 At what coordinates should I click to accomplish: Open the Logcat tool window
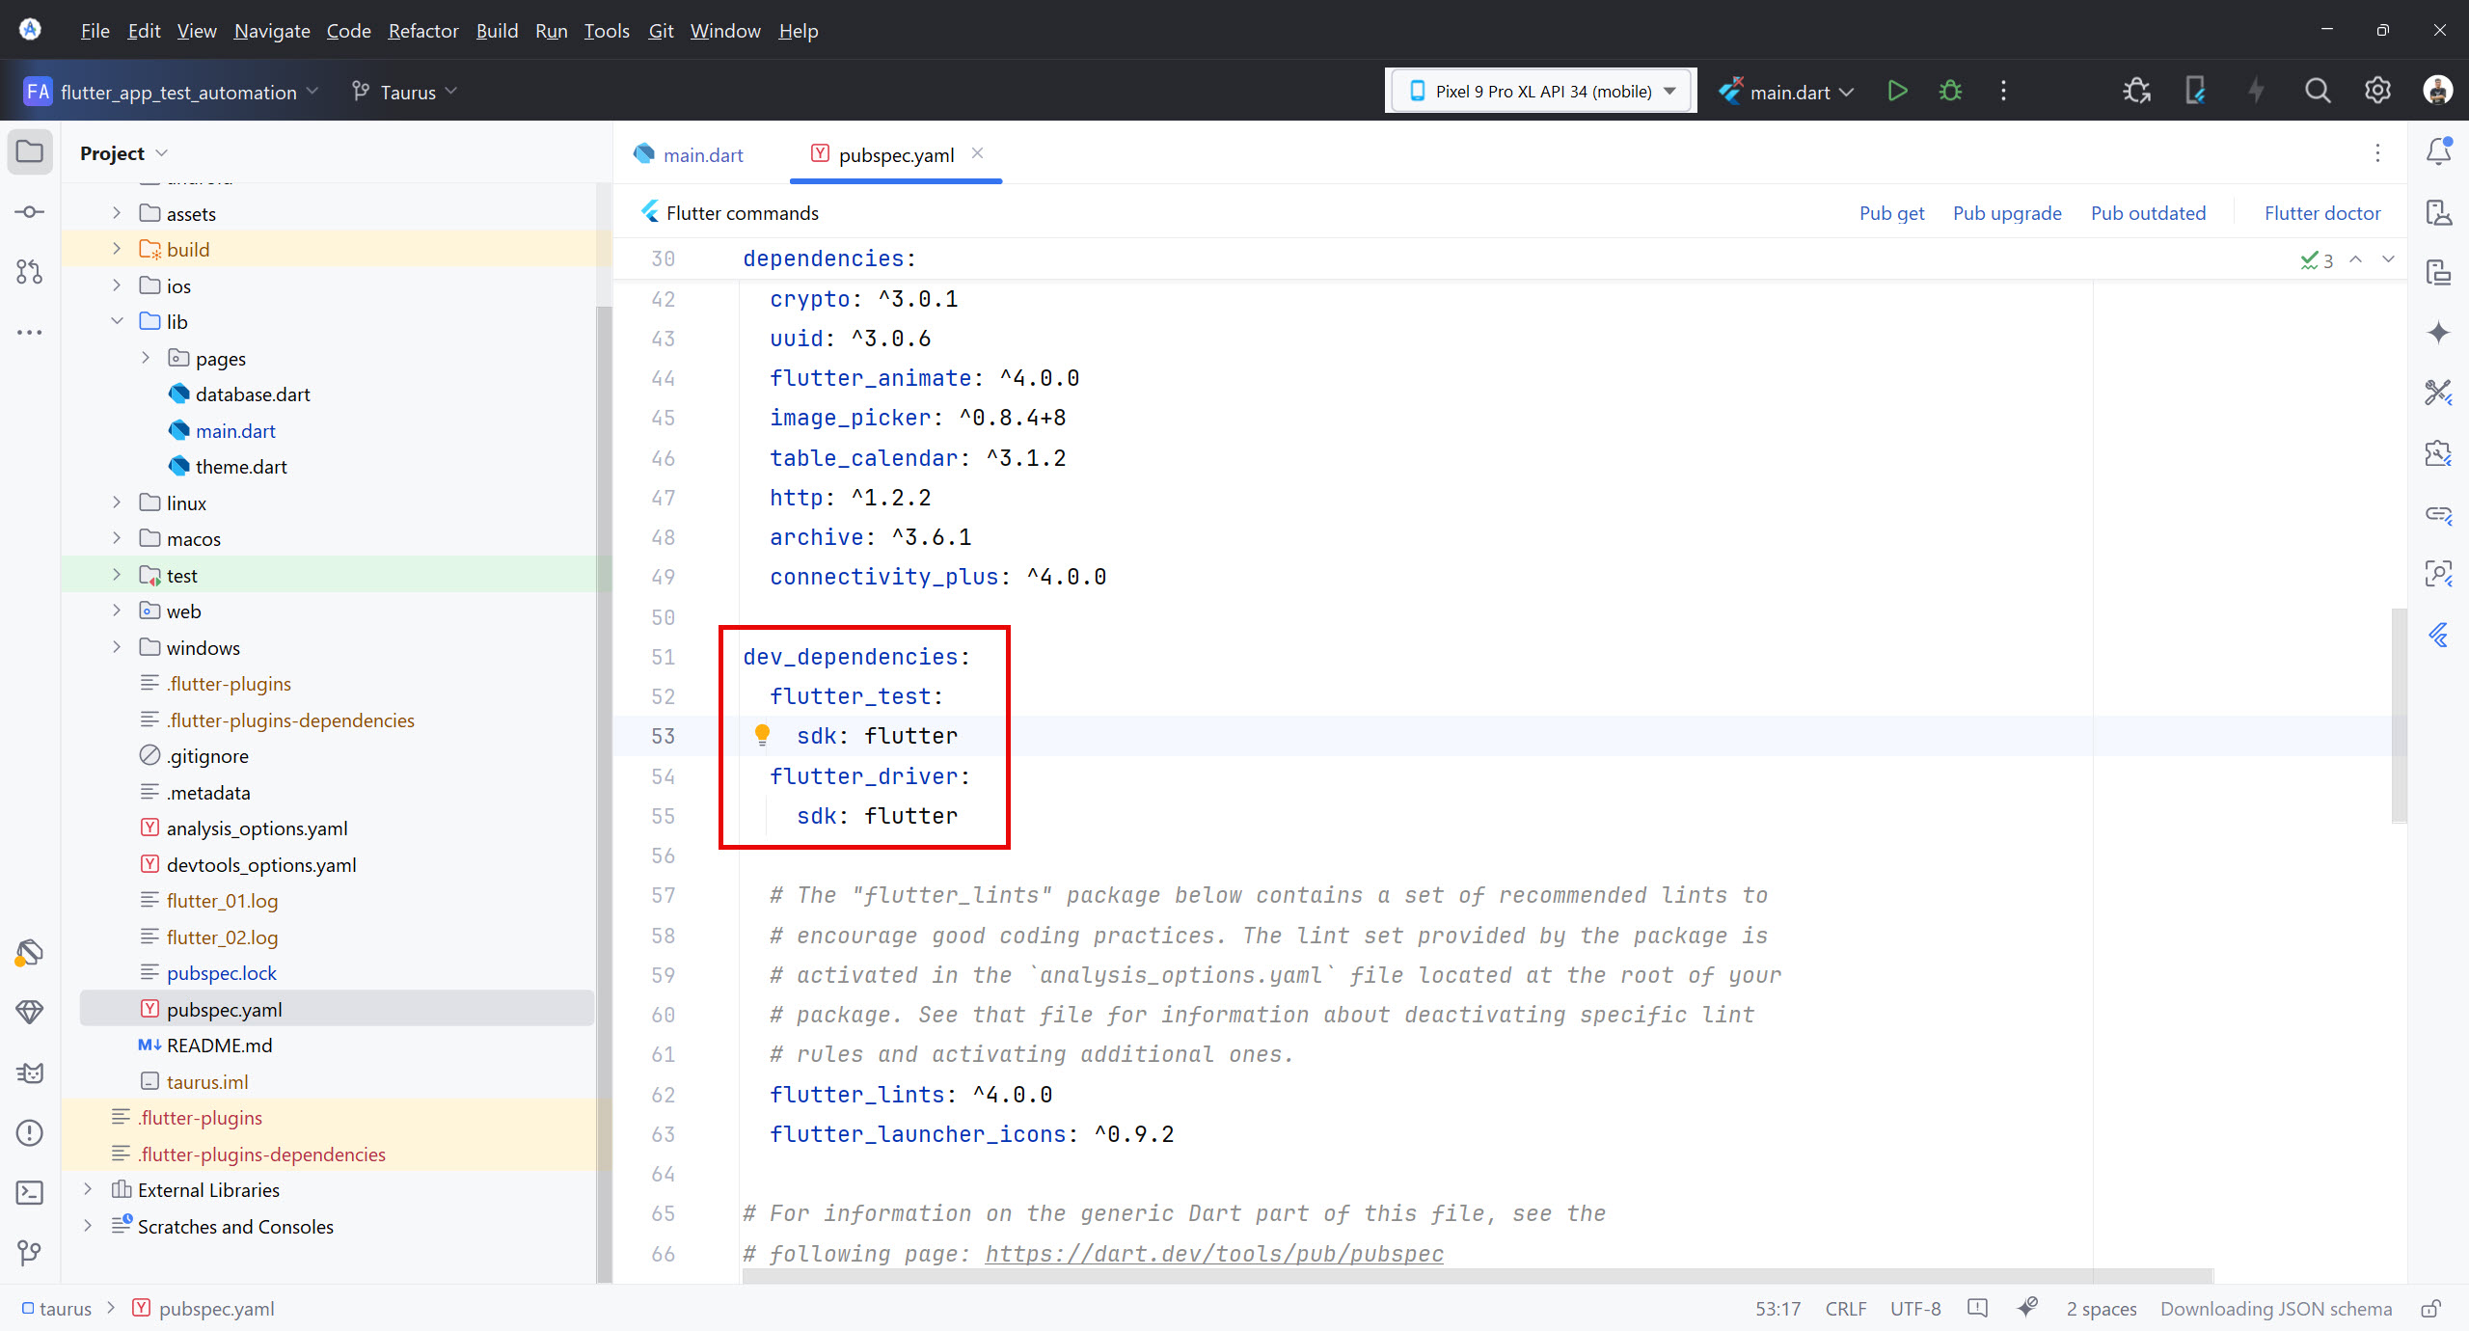(30, 1073)
